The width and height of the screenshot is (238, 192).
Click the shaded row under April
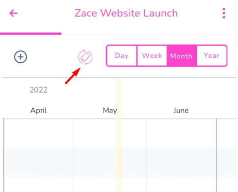pos(39,162)
